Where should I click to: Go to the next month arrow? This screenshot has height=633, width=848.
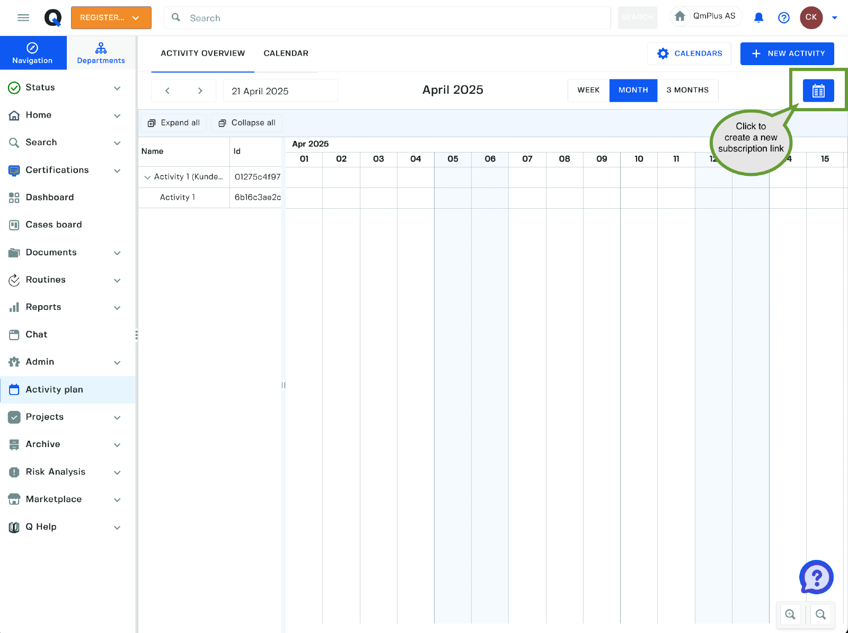[200, 91]
